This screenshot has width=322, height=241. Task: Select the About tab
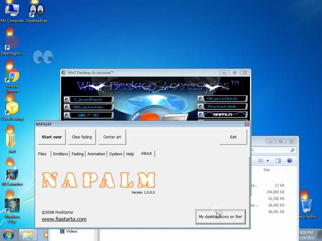147,153
